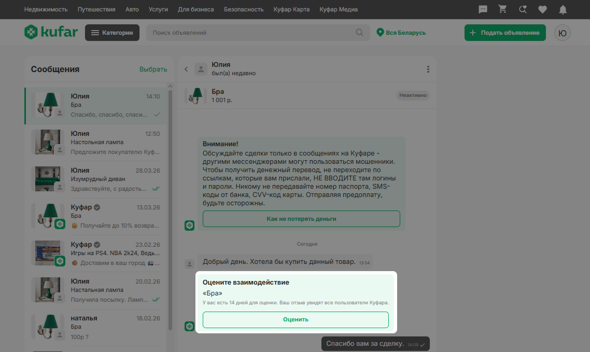
Task: Click Подать объявление button
Action: (x=505, y=33)
